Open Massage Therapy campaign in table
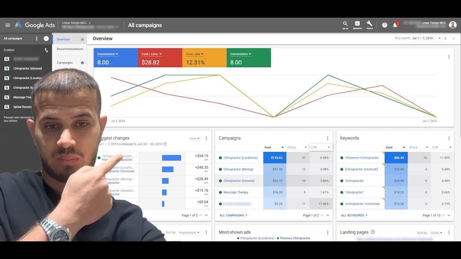This screenshot has width=461, height=259. point(236,192)
